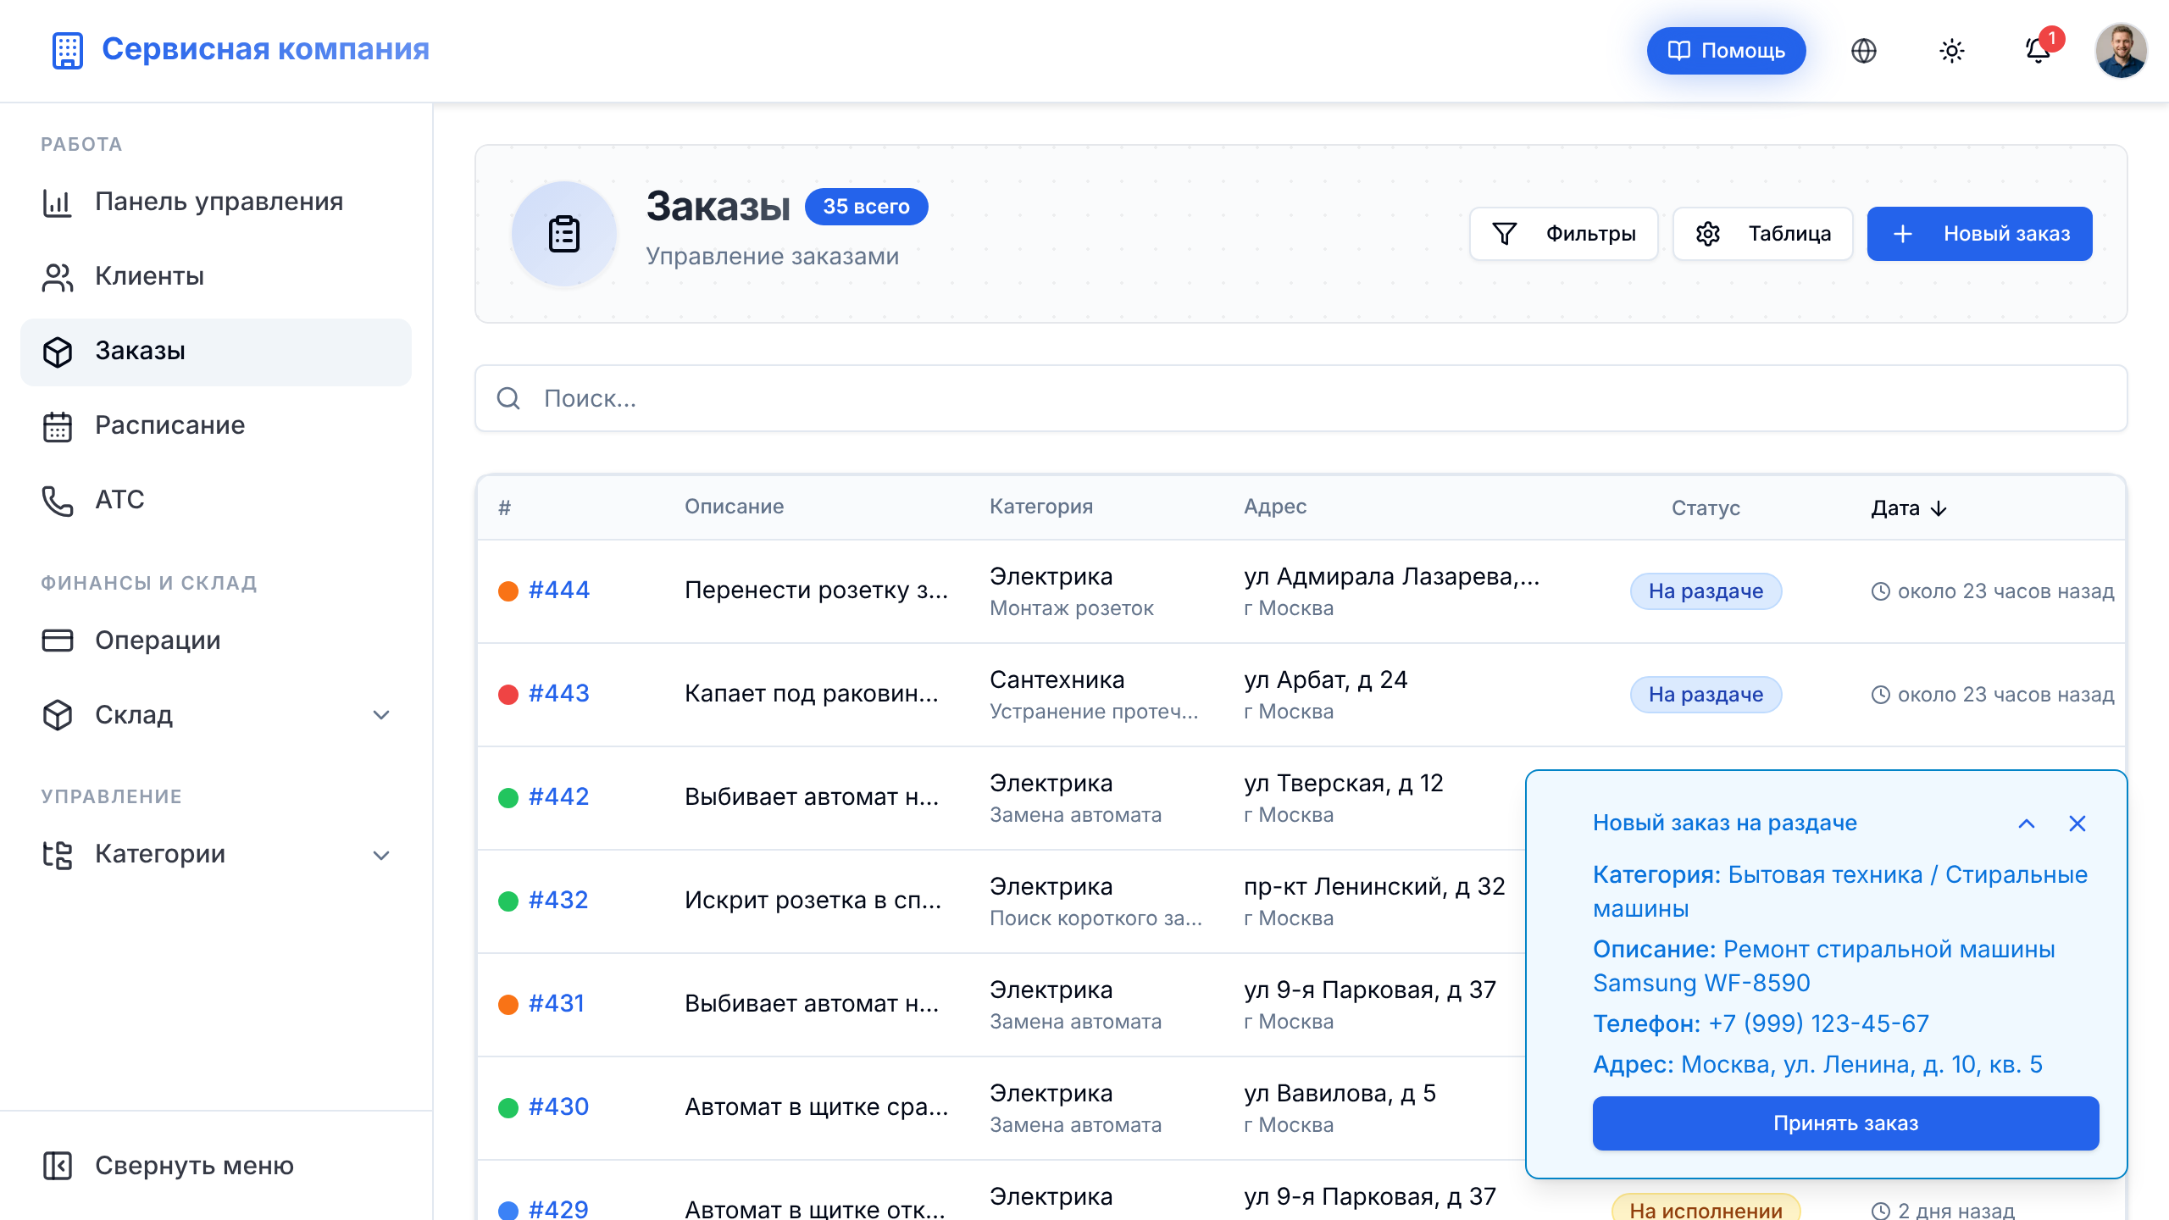
Task: Focus the Поиск search field
Action: [x=1301, y=398]
